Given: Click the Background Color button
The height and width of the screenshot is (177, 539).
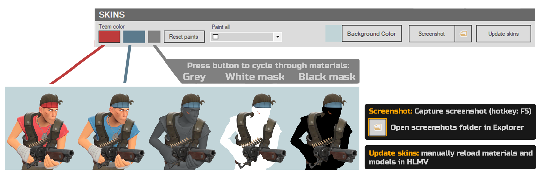Looking at the screenshot, I should coord(372,33).
